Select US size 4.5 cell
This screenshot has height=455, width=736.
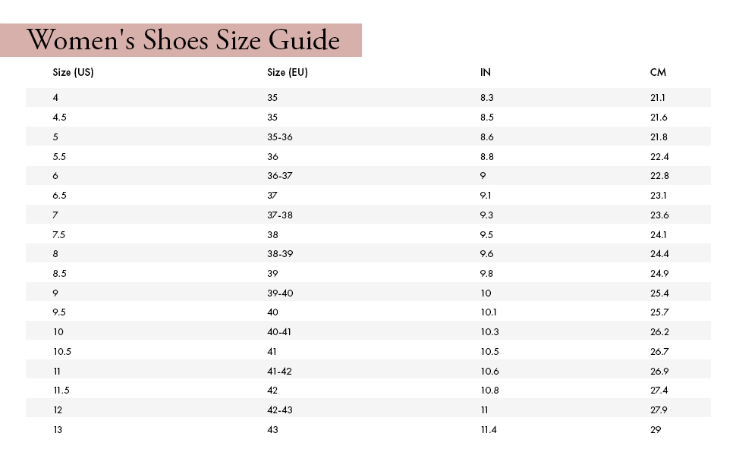point(60,118)
